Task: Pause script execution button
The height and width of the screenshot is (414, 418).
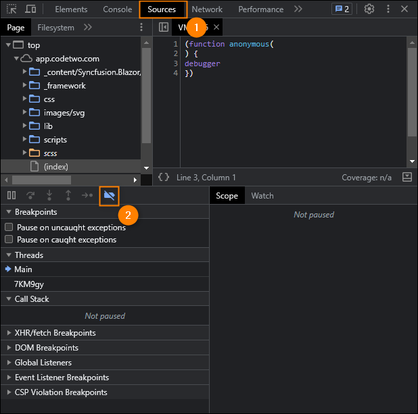Action: [x=11, y=195]
